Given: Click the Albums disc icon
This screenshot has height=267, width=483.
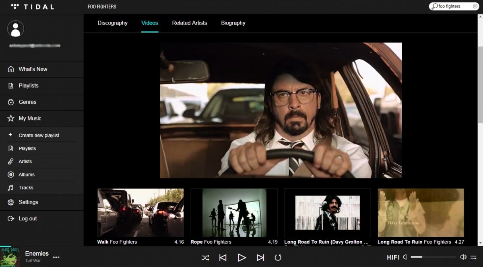Looking at the screenshot, I should pyautogui.click(x=10, y=175).
